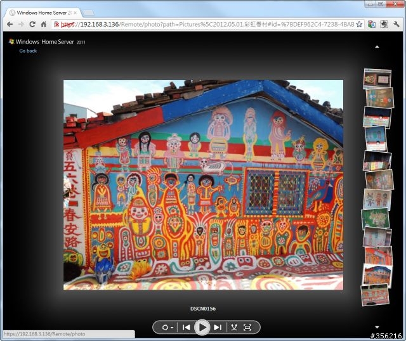Open the fifth thumbnail with dark interior scene
Viewport: 406px width, 341px height.
(x=377, y=160)
